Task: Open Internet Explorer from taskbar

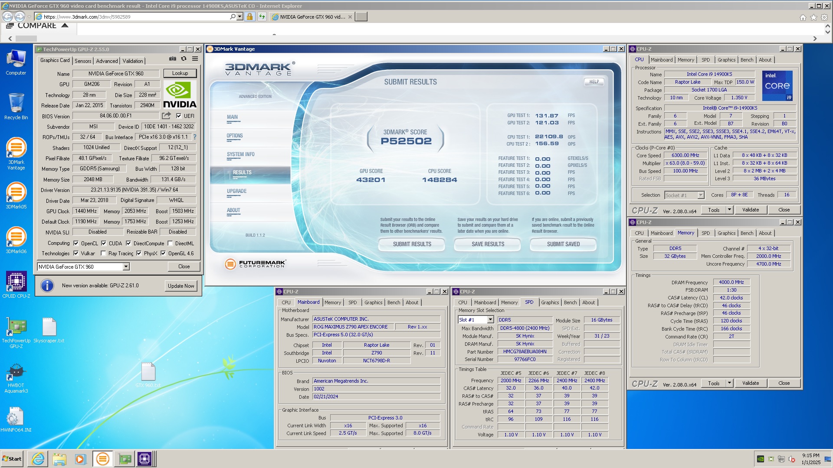Action: (38, 458)
